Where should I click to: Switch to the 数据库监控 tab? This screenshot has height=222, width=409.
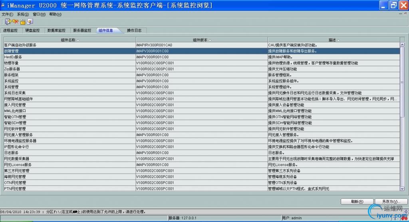[56, 30]
